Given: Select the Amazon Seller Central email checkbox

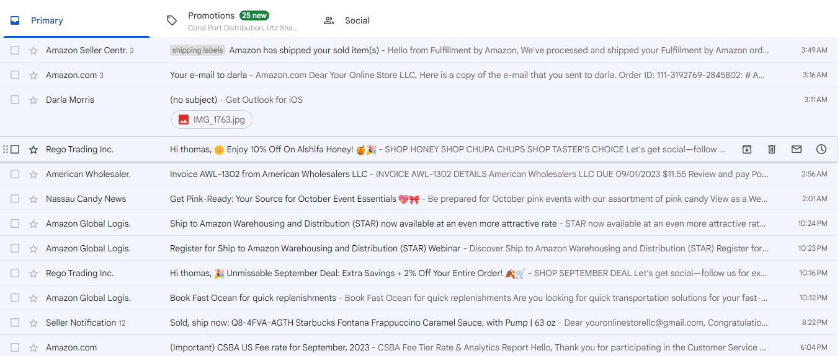Looking at the screenshot, I should click(x=15, y=50).
